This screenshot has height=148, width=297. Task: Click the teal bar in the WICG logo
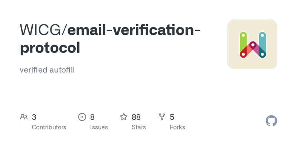pyautogui.click(x=262, y=41)
